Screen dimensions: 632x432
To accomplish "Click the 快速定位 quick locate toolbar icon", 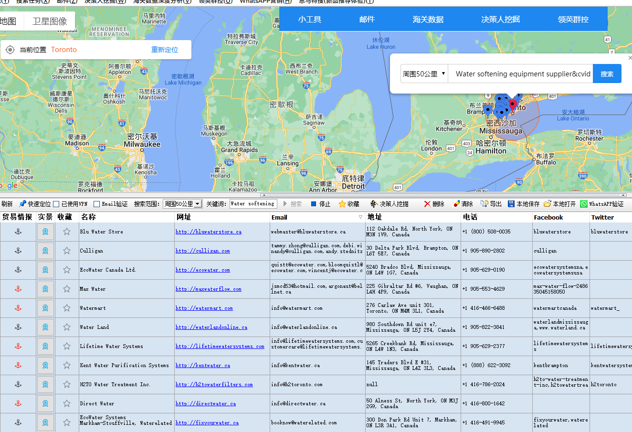I will point(34,204).
